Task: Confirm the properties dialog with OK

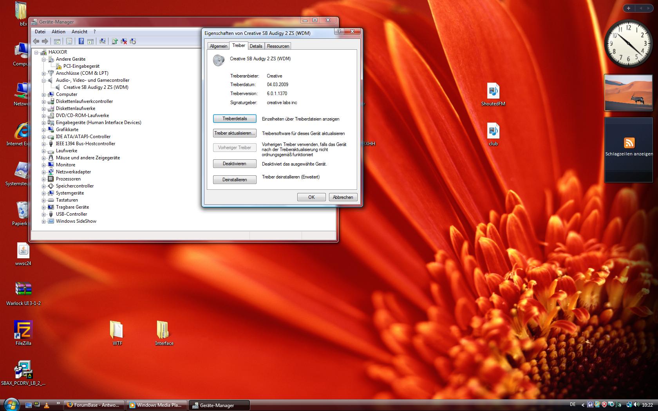Action: (311, 197)
